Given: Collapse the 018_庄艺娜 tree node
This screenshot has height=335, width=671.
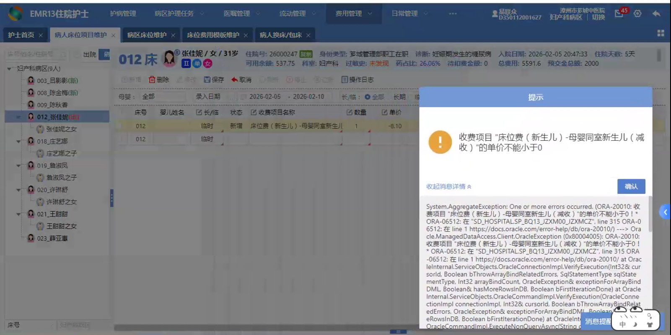Looking at the screenshot, I should 18,142.
